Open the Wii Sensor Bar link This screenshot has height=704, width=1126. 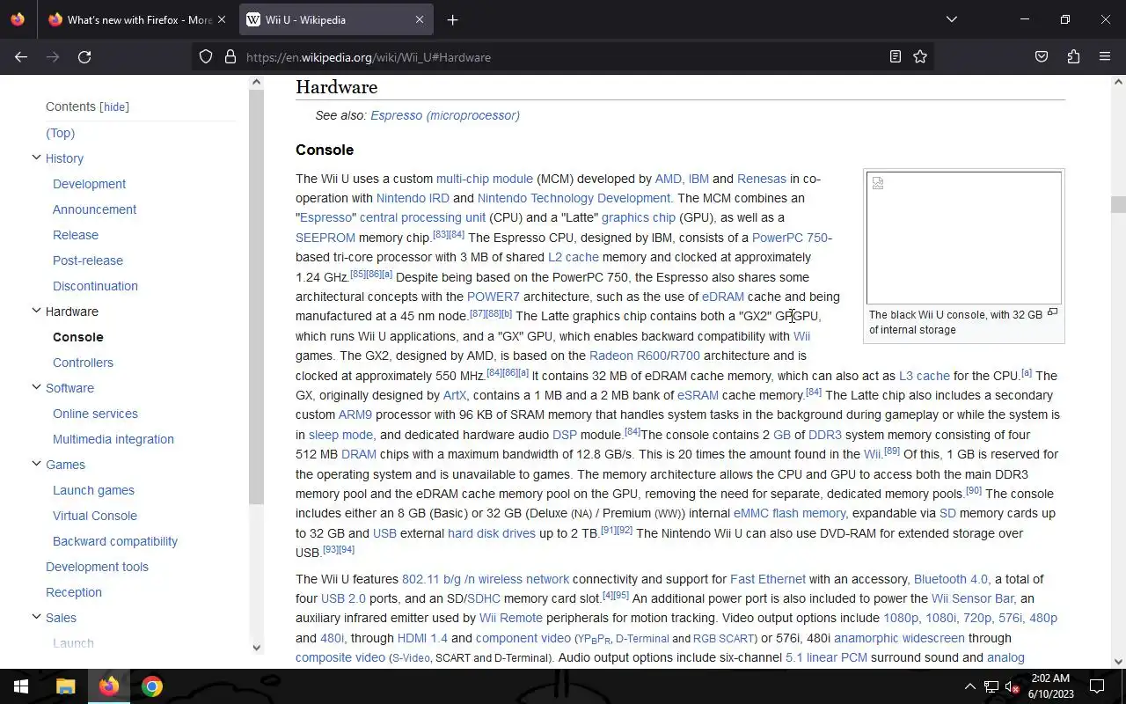coord(973,598)
